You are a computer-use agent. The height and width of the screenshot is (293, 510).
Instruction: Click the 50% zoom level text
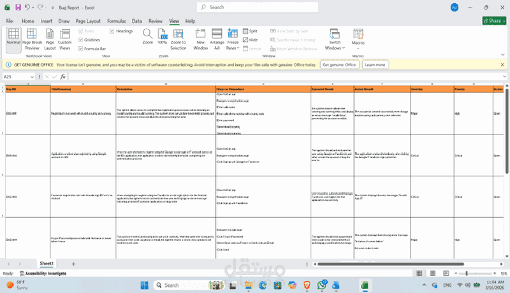[504, 273]
